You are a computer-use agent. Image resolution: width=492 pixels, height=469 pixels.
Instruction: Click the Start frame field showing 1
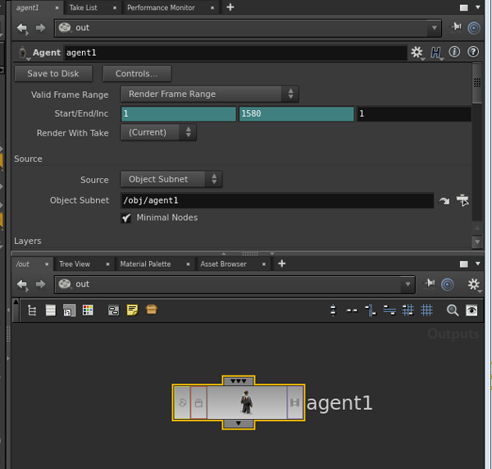[179, 113]
